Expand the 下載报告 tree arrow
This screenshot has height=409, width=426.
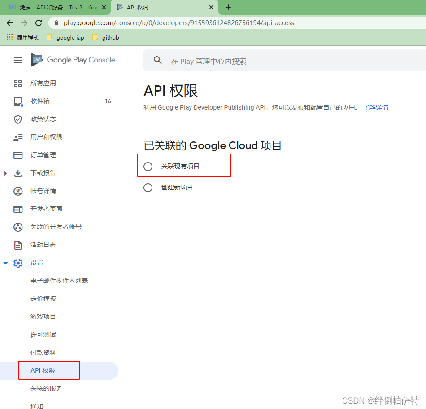5,173
